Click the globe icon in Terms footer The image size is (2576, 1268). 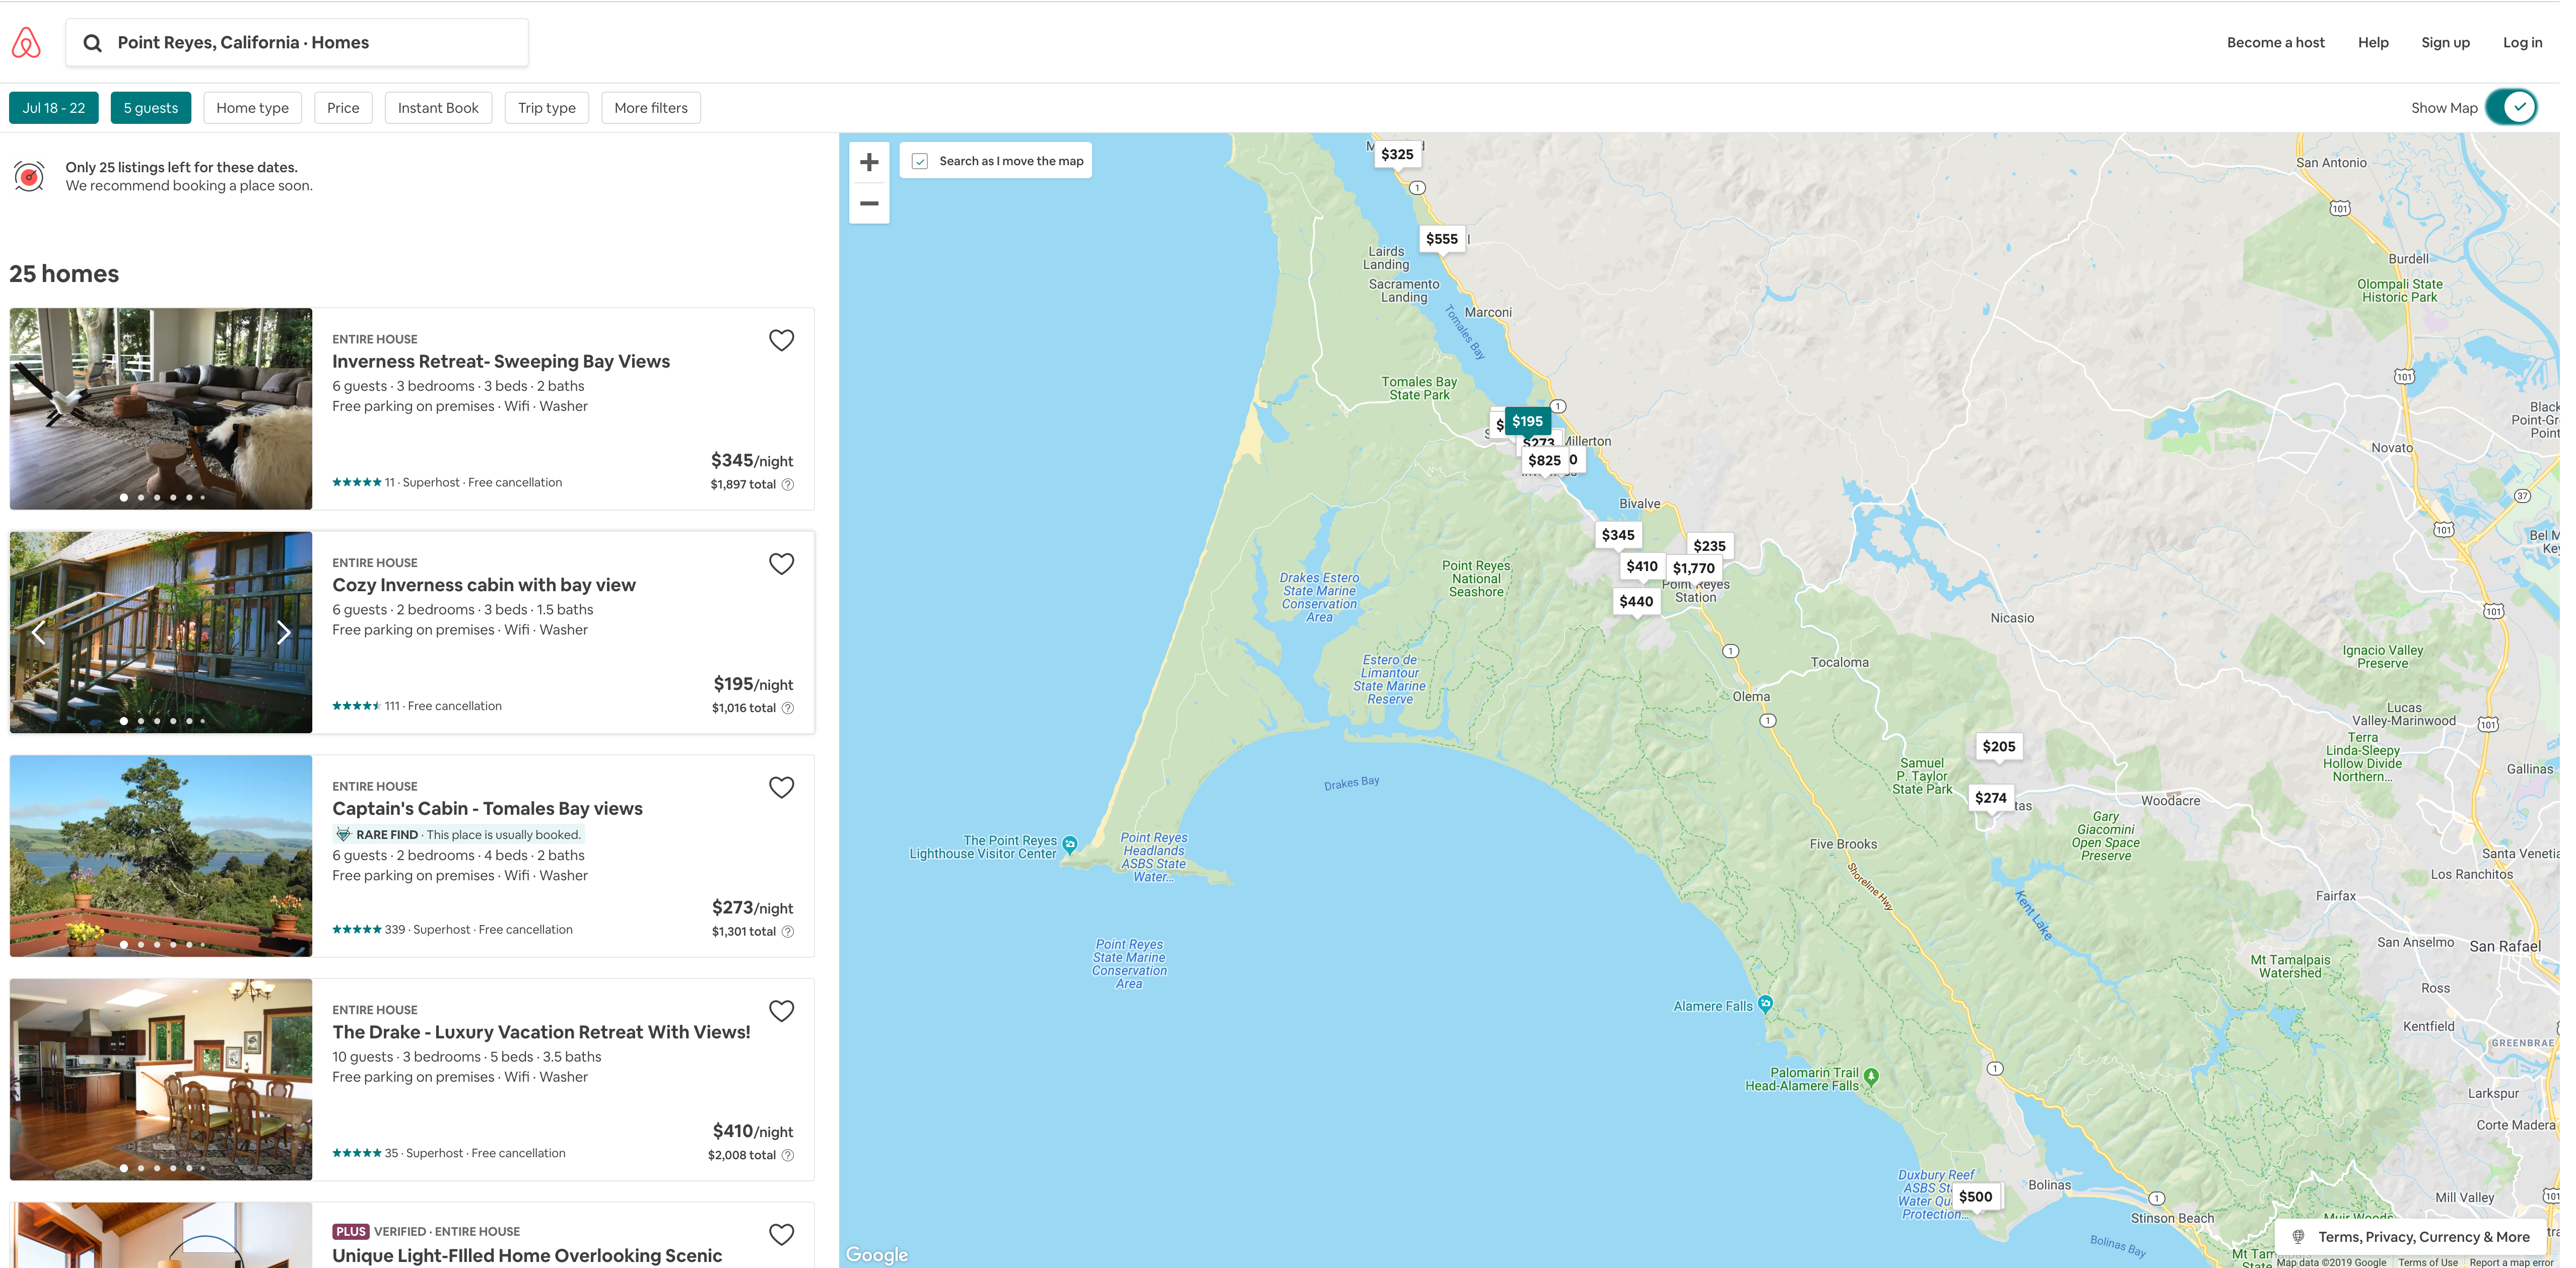click(x=2298, y=1237)
